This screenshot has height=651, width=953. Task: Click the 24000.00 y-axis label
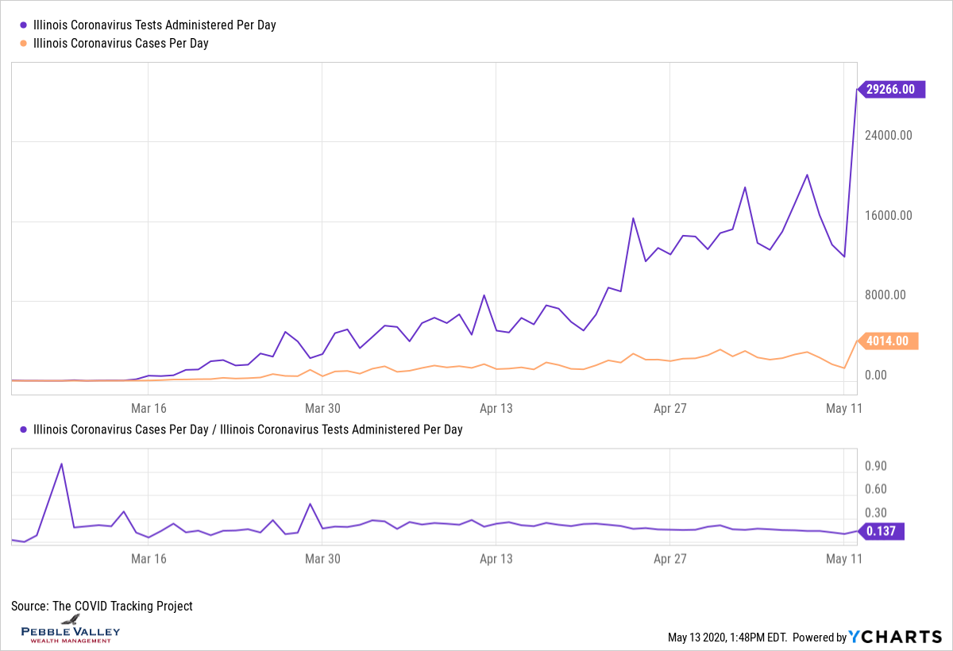click(x=889, y=135)
